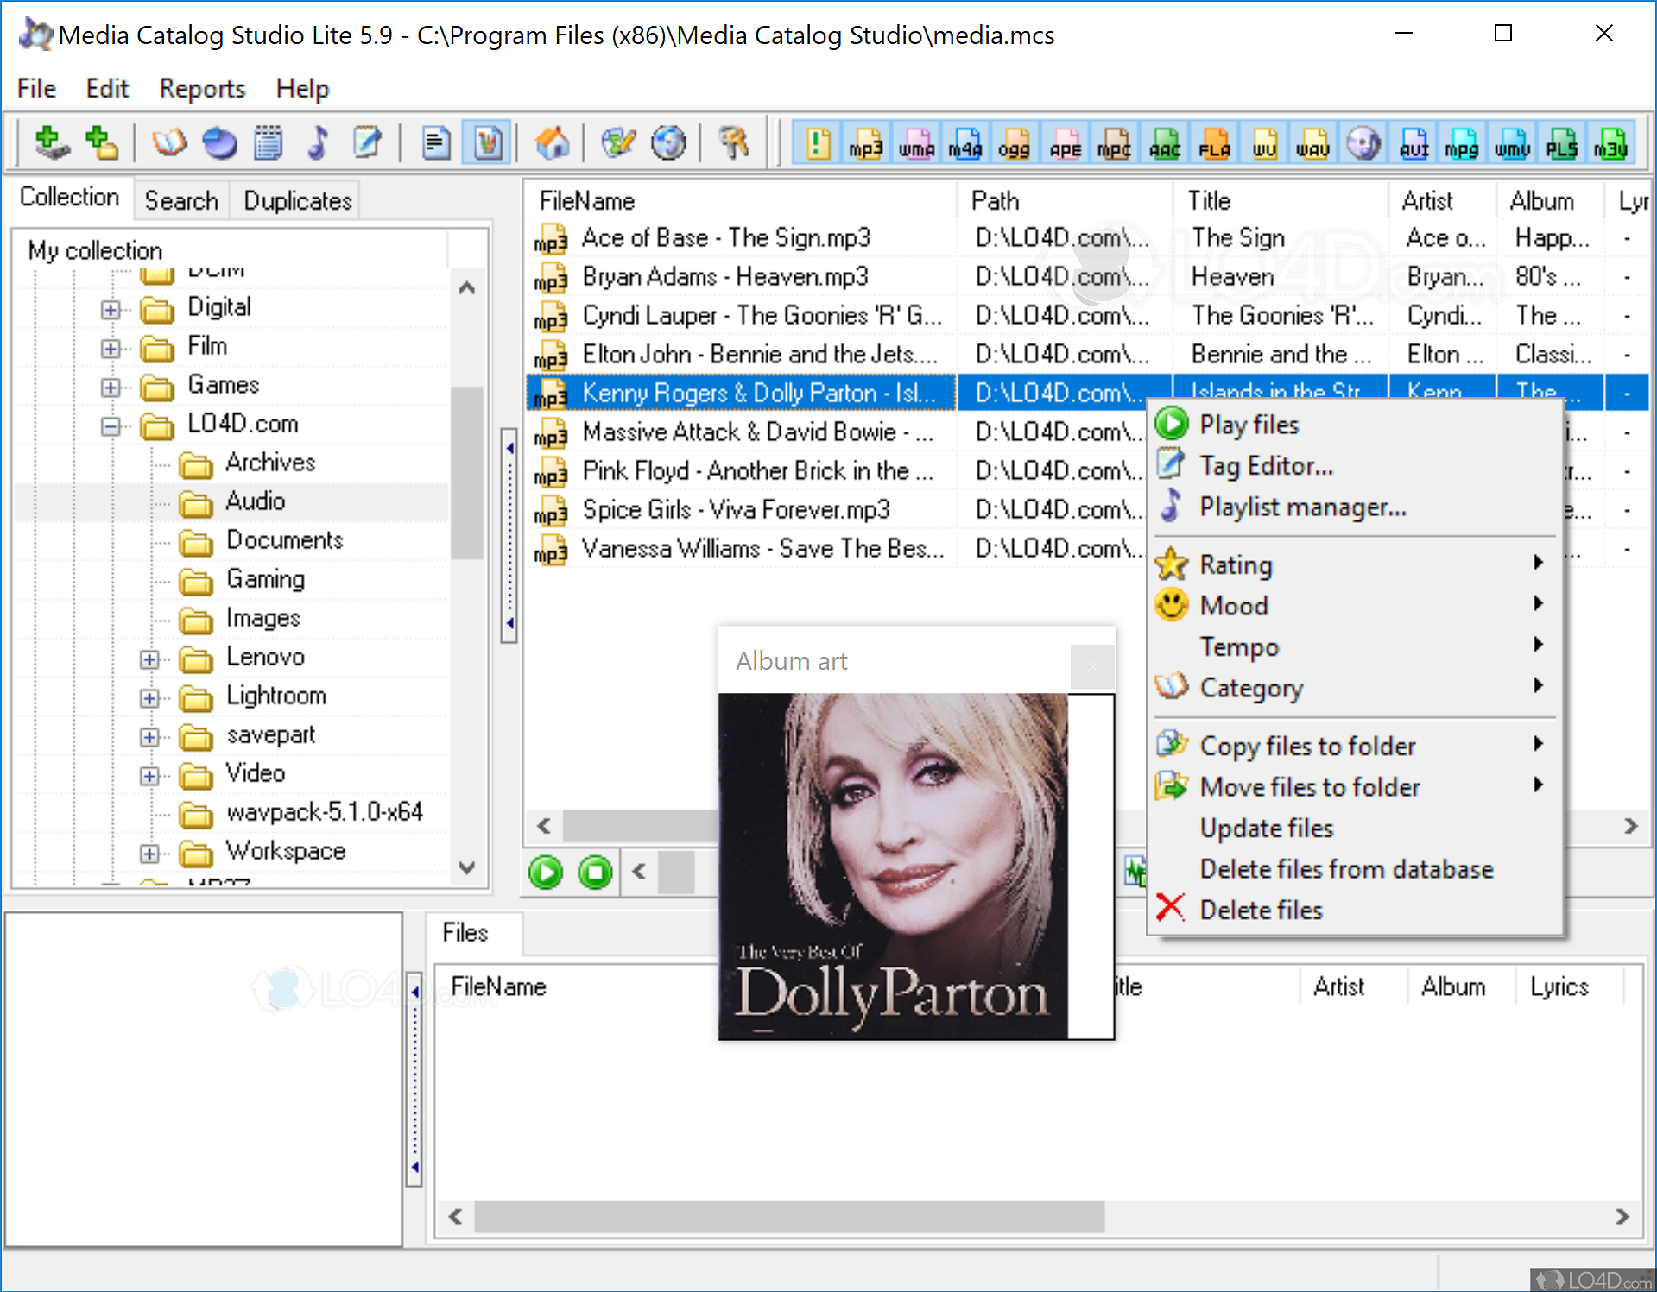
Task: Switch to the Duplicates tab
Action: [x=298, y=201]
